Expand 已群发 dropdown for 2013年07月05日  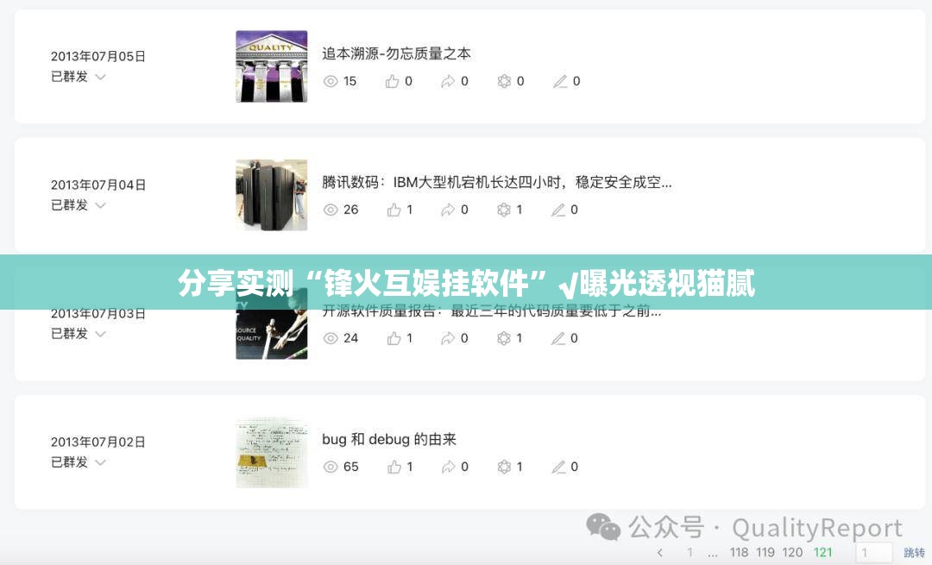(x=100, y=77)
